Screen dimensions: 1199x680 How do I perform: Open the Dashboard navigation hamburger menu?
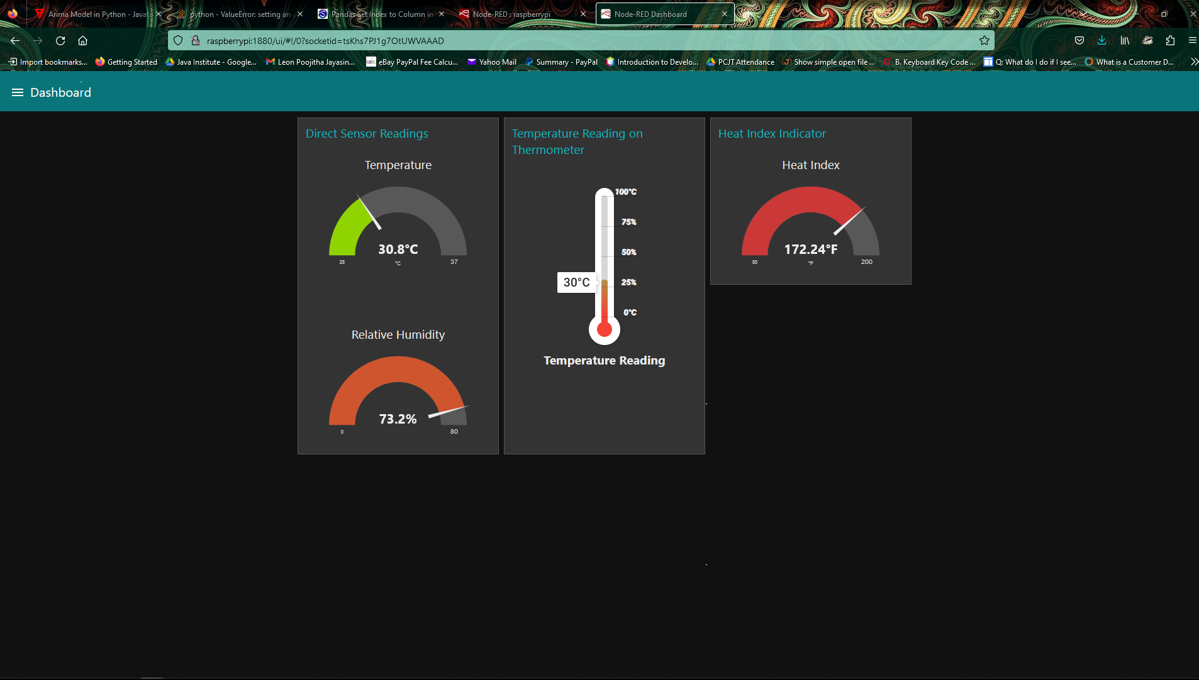[18, 92]
